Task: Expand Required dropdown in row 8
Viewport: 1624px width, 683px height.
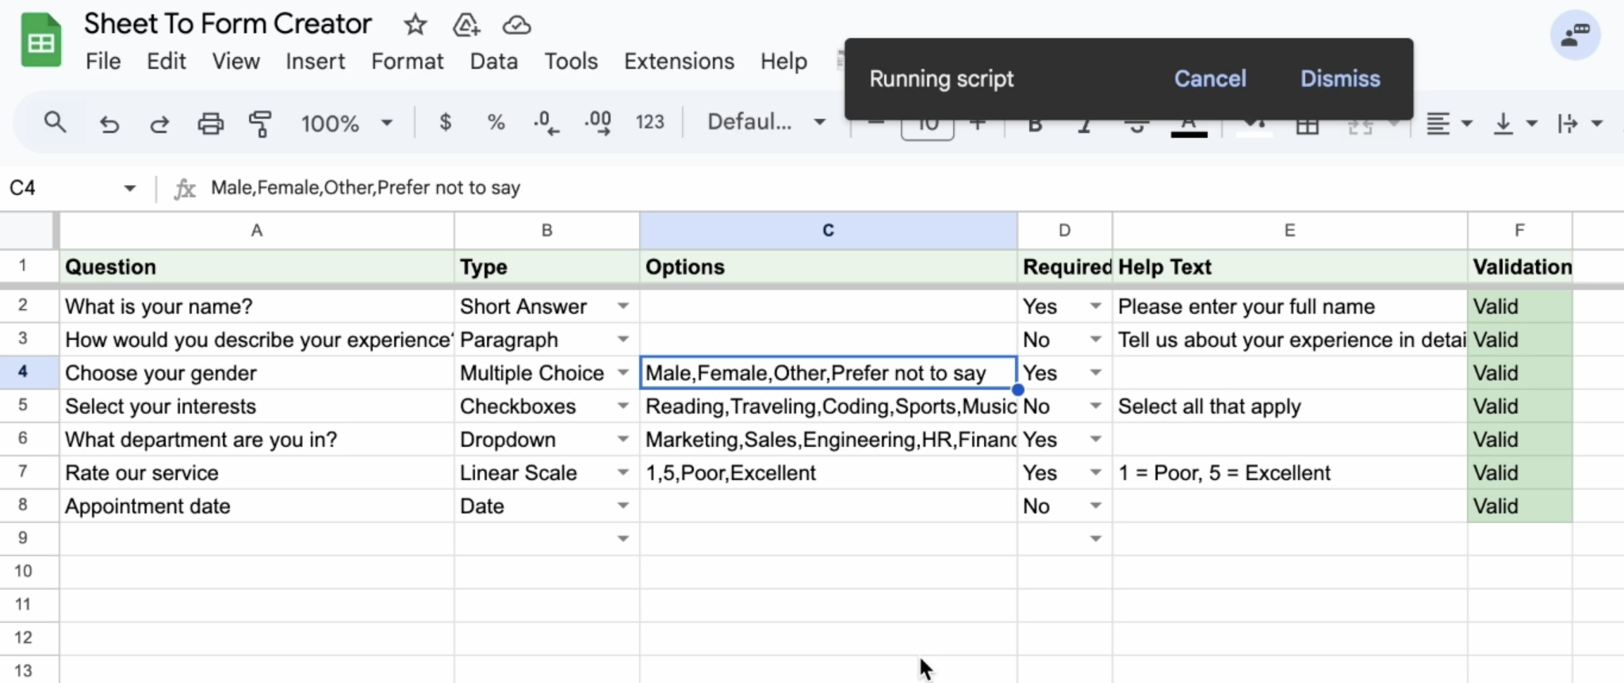Action: point(1095,506)
